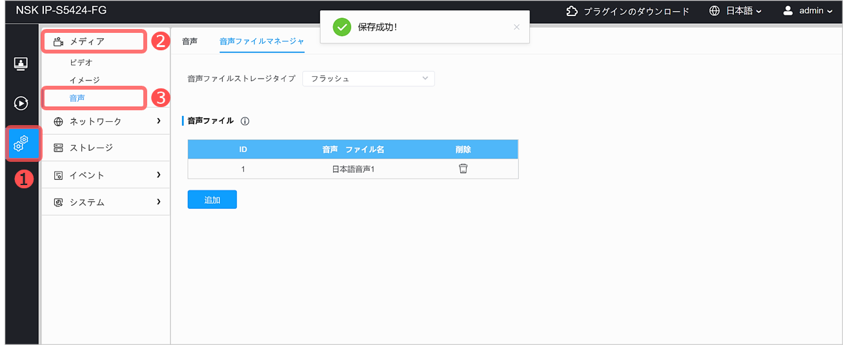The image size is (843, 345).
Task: Close the 保存成功 notification
Action: [x=516, y=27]
